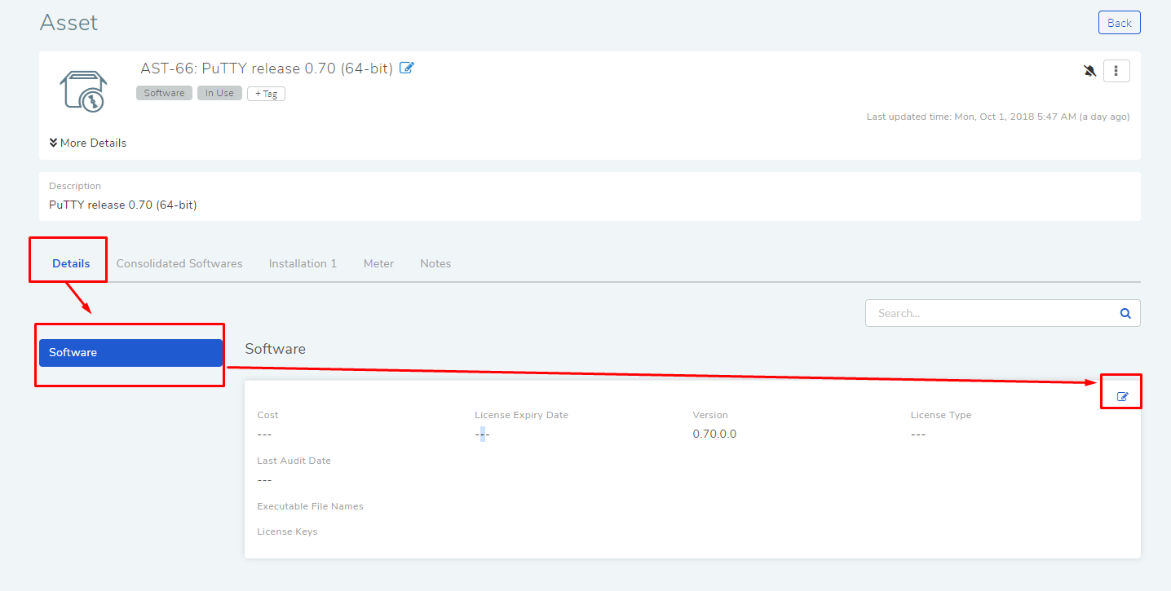The width and height of the screenshot is (1171, 591).
Task: Open the Installation 1 tab
Action: click(x=303, y=263)
